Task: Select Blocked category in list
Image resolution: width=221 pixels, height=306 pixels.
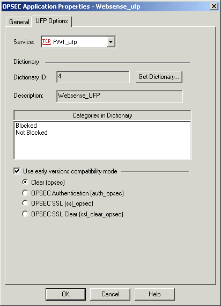Action: point(26,126)
